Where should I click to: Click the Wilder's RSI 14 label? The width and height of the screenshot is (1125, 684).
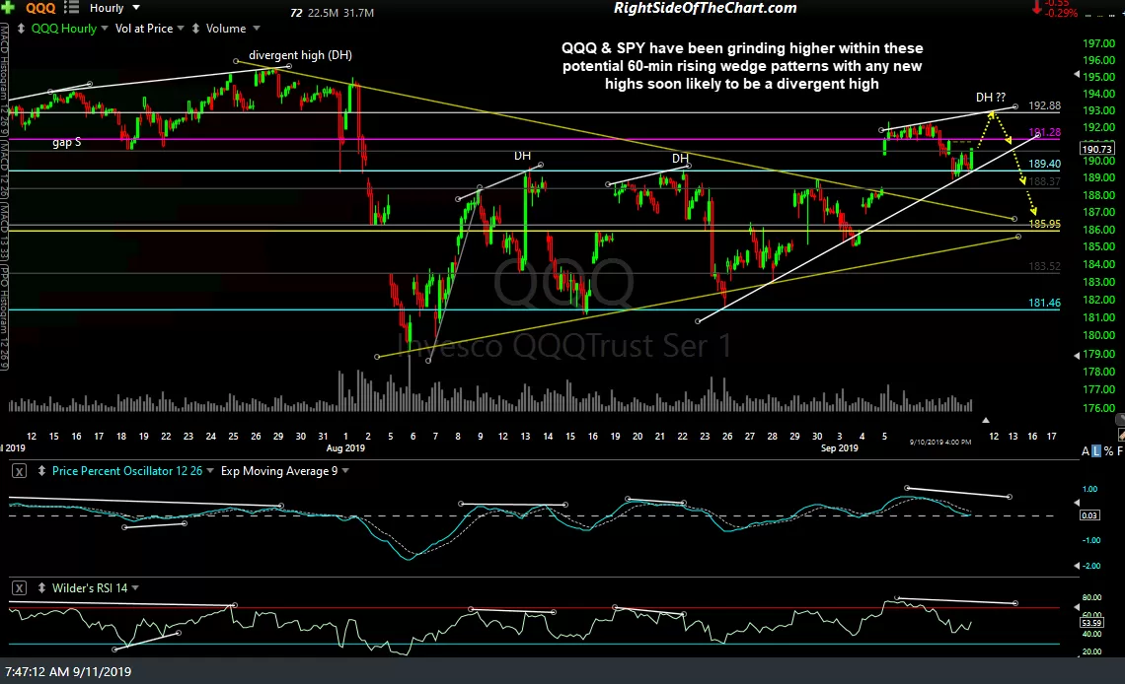[90, 588]
